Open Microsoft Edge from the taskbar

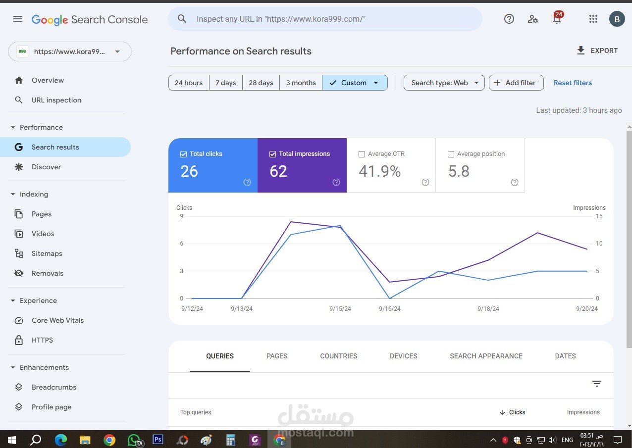60,439
